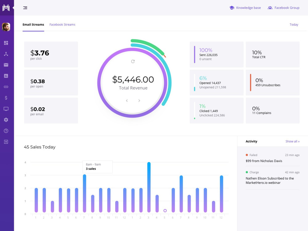Select the Email Streams tab
The width and height of the screenshot is (308, 231).
(x=33, y=25)
